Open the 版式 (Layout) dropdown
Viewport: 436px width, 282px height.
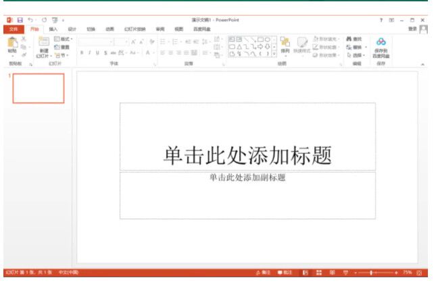click(64, 39)
